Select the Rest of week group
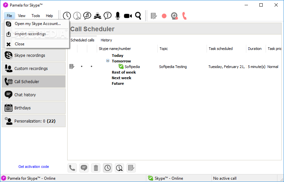The width and height of the screenshot is (284, 182). (x=124, y=72)
